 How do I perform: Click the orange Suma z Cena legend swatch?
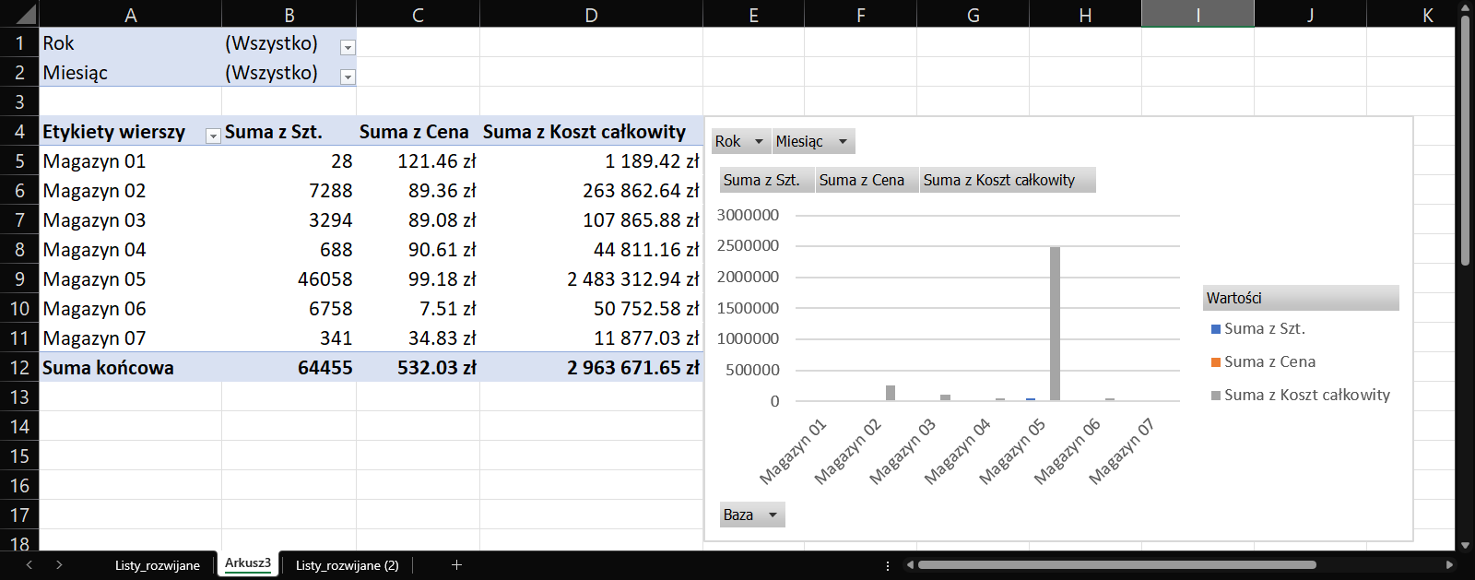click(1216, 362)
